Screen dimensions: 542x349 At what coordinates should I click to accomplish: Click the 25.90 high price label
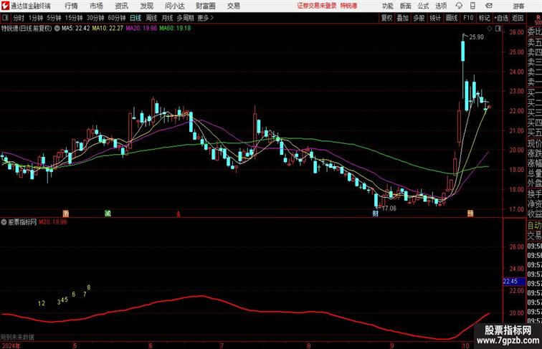tap(476, 37)
